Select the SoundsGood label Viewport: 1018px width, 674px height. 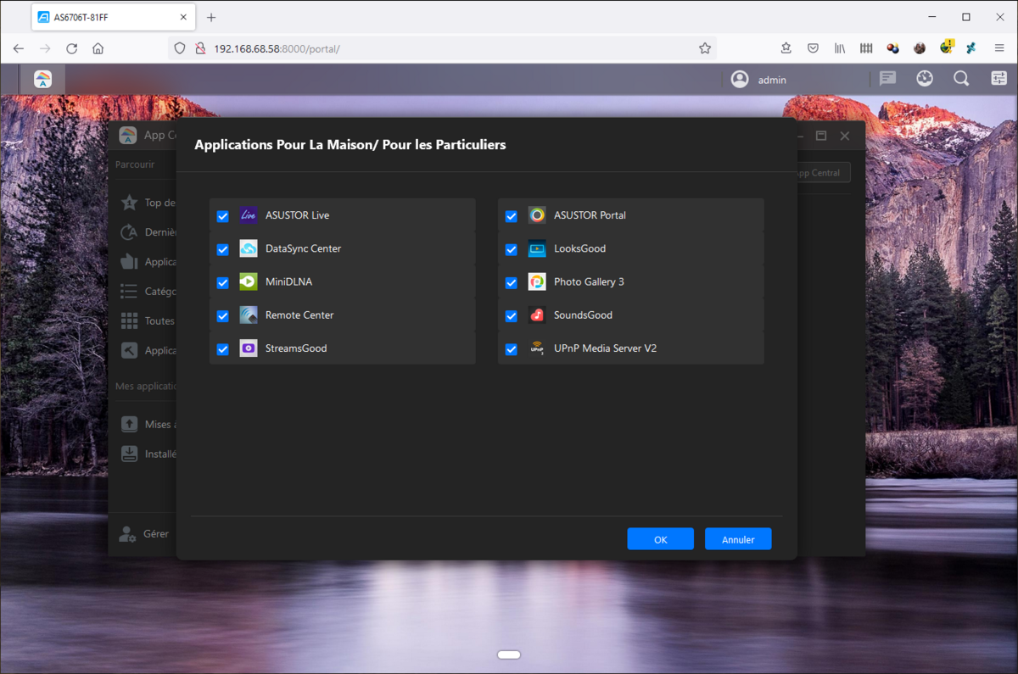(583, 315)
